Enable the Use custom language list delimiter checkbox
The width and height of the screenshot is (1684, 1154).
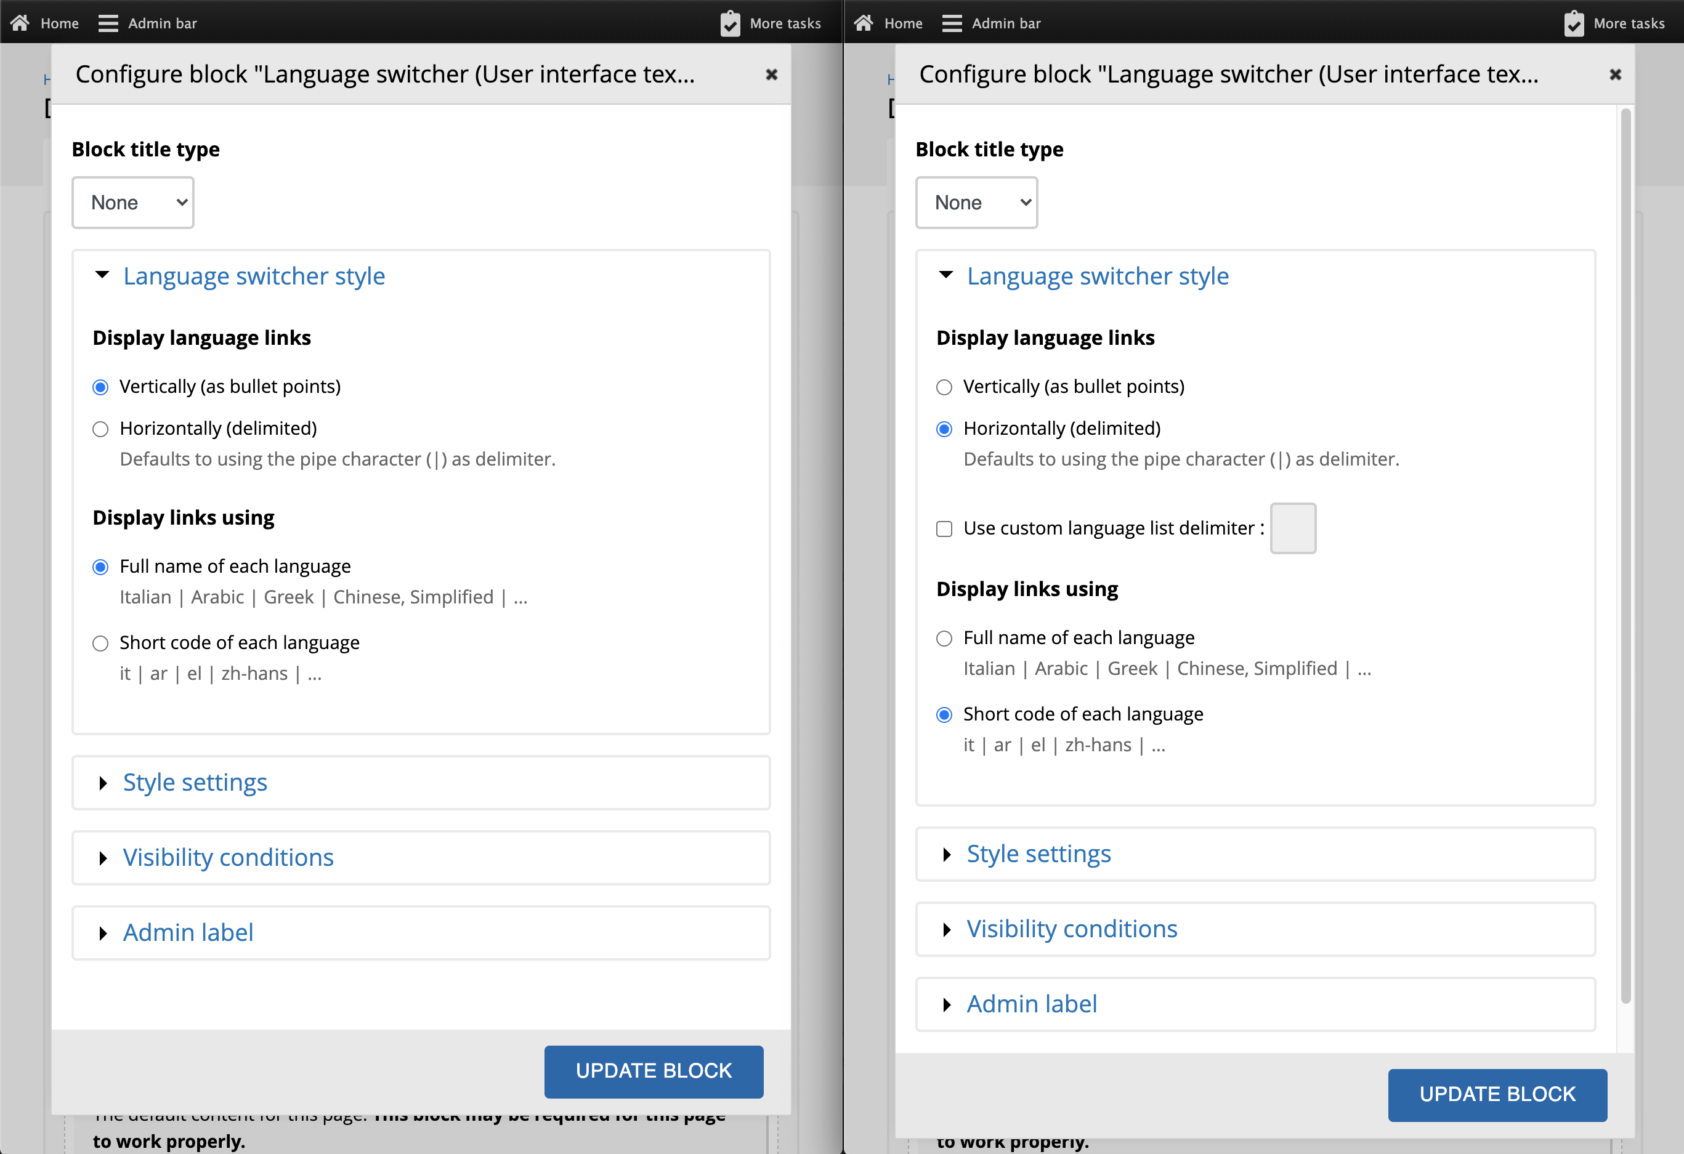pos(944,529)
